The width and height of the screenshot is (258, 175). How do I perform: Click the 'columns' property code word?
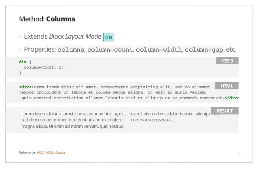[x=71, y=50]
